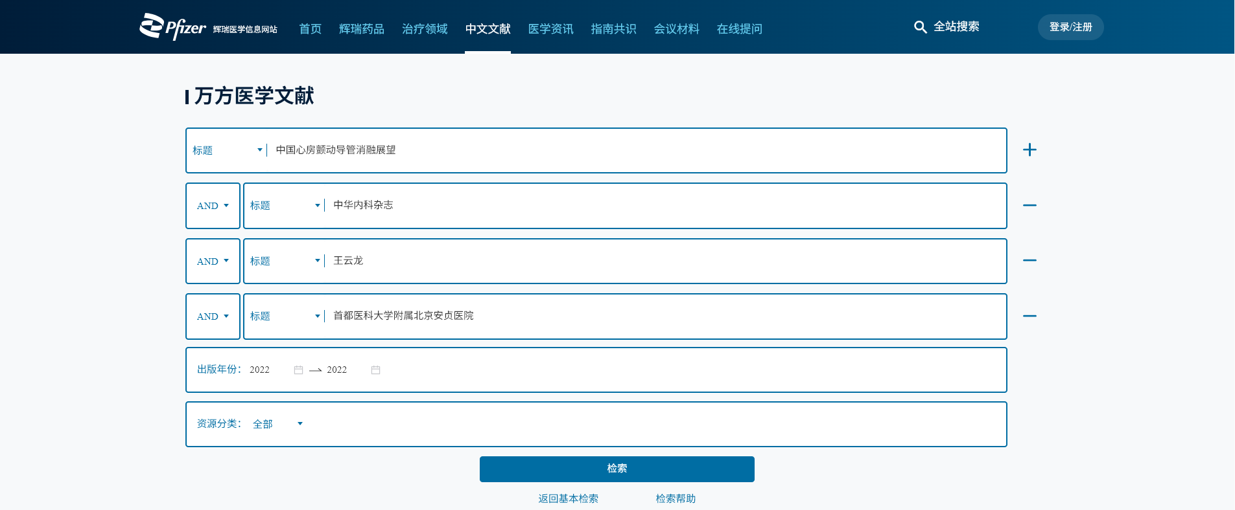
Task: Click the Pfizer logo
Action: pos(172,27)
